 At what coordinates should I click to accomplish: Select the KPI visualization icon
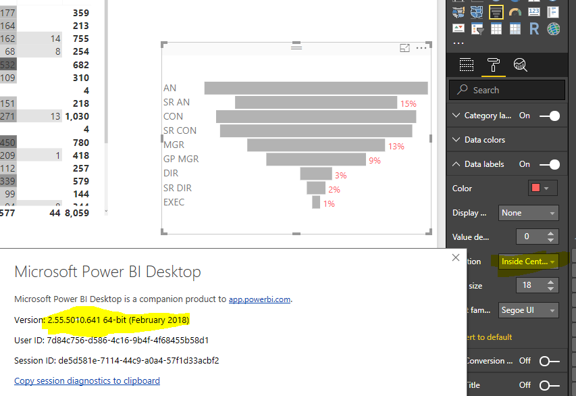458,28
